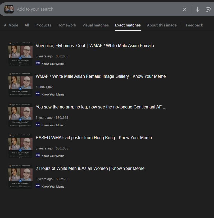This screenshot has width=214, height=218.
Task: Click 'Know Your Meme' source under 'BASED WMAF' result
Action: [x=53, y=156]
